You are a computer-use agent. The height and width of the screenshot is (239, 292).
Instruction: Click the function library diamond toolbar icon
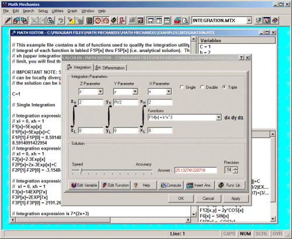114,20
